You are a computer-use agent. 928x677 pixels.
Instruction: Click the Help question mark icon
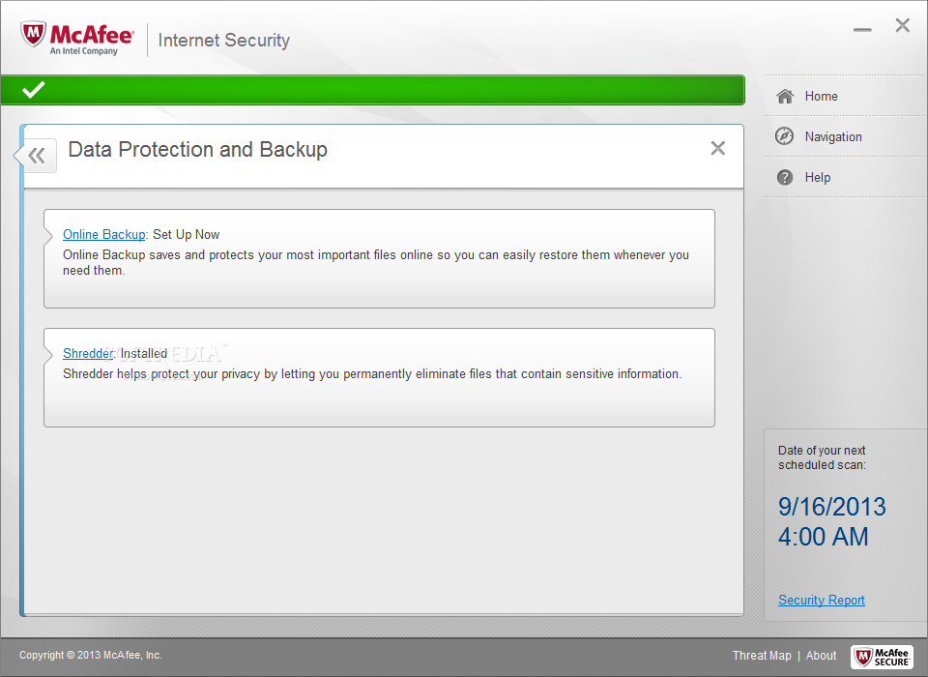pyautogui.click(x=785, y=177)
